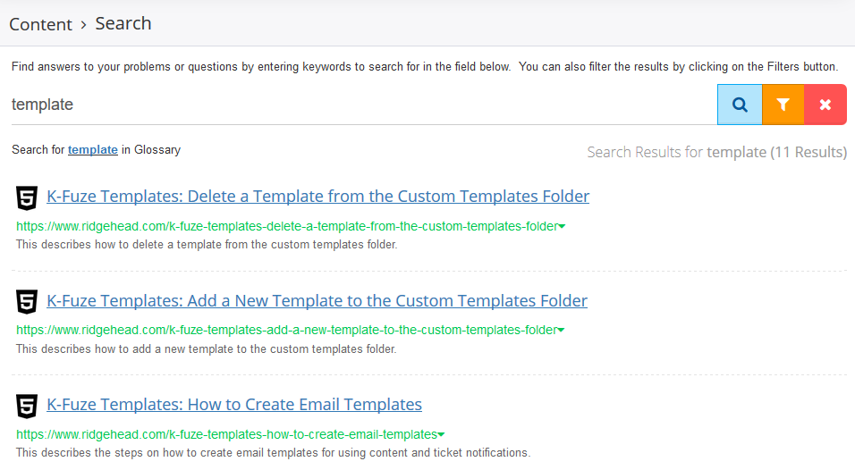Screen dimensions: 855x470
Task: Click HTML5 icon beside Add a New Template result
Action: 27,302
